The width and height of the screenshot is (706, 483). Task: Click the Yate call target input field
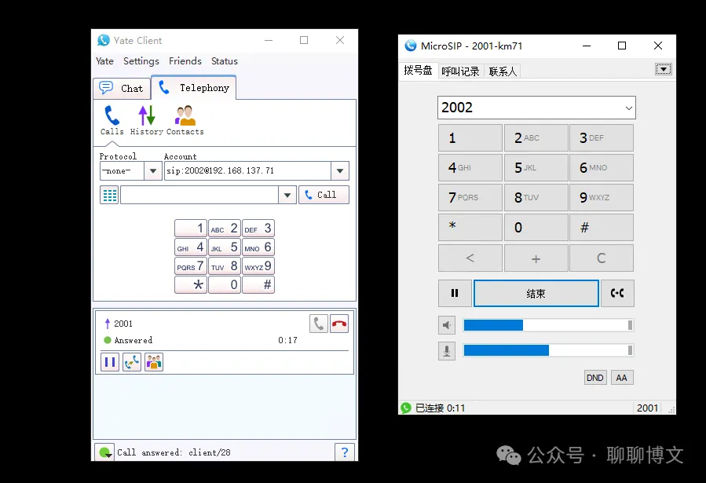click(199, 195)
